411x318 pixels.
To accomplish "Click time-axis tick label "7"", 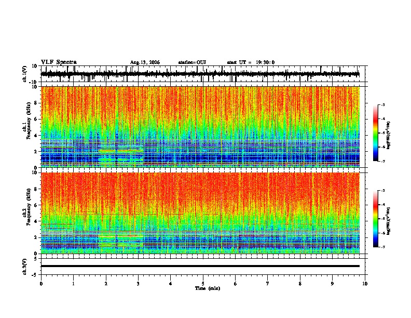I will point(268,284).
